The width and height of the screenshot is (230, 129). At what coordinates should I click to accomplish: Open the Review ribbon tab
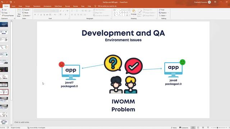click(x=75, y=6)
